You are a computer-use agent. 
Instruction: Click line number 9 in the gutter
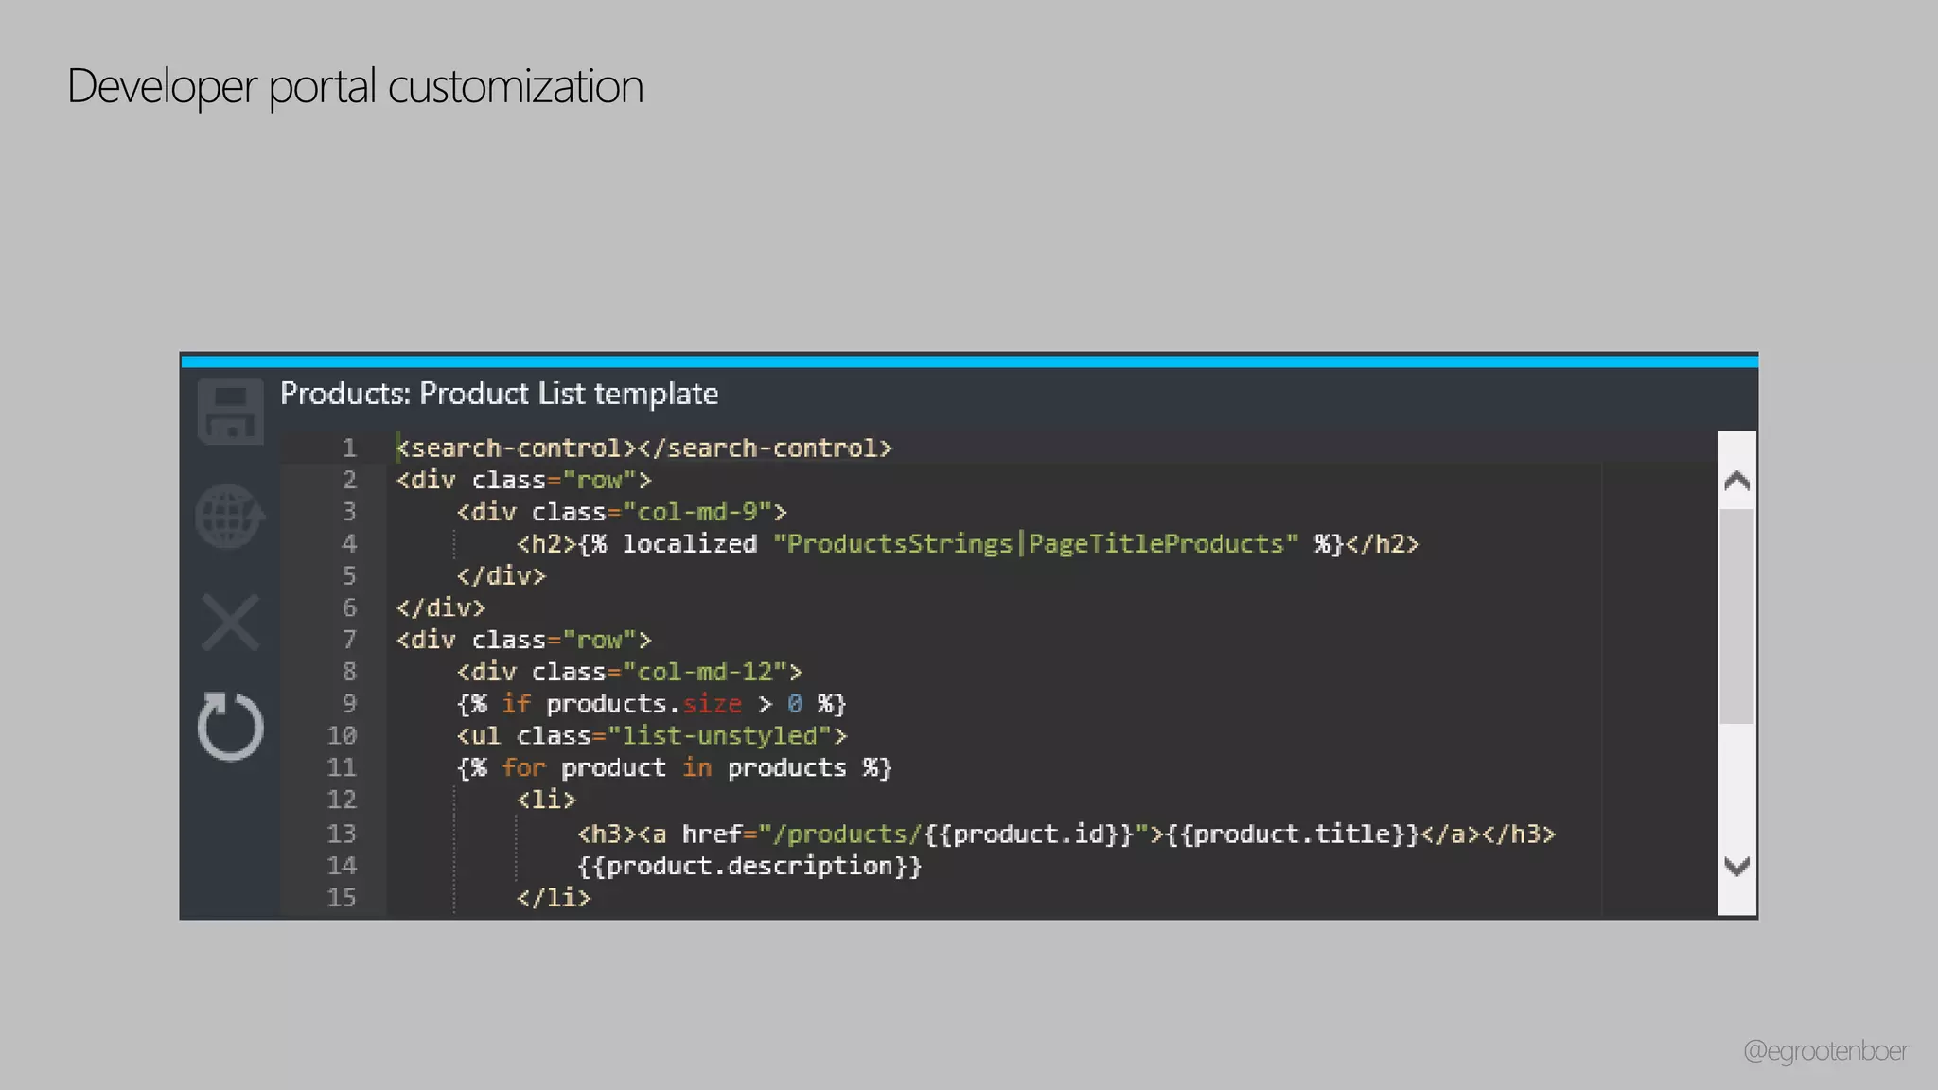(349, 704)
